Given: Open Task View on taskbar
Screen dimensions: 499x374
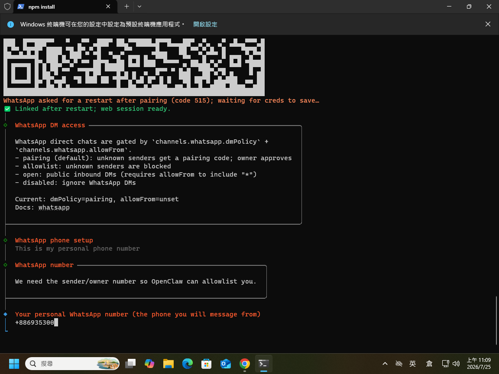Looking at the screenshot, I should (130, 364).
